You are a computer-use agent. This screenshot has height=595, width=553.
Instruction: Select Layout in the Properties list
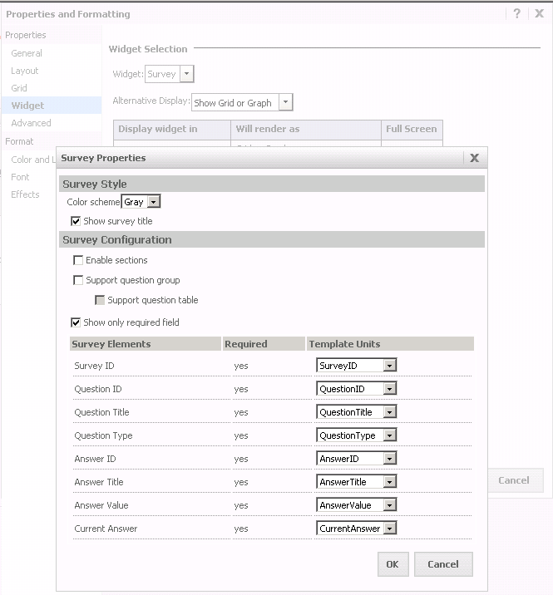pos(25,71)
